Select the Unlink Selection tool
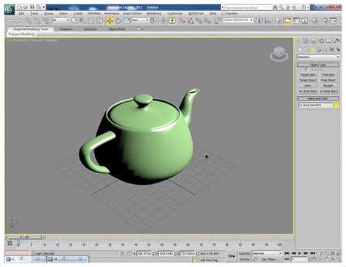Image resolution: width=346 pixels, height=267 pixels. [x=36, y=21]
